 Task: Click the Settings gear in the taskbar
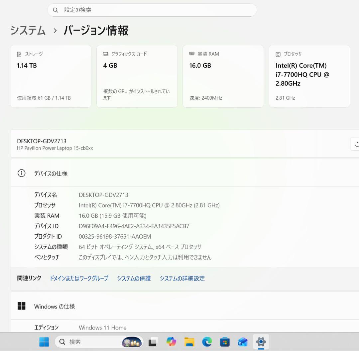click(261, 342)
